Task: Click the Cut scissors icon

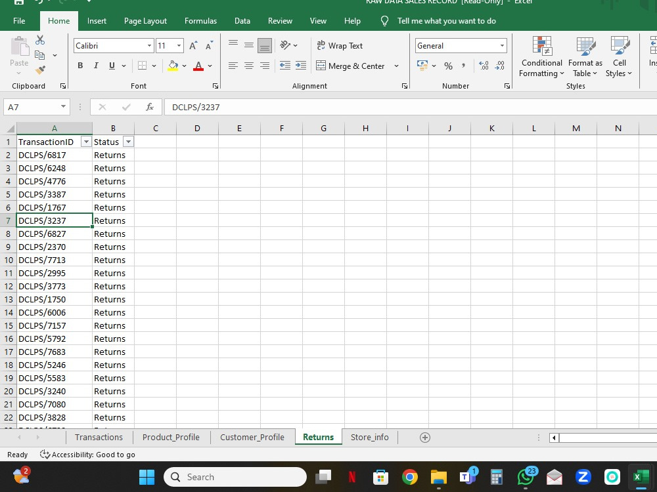Action: coord(40,40)
